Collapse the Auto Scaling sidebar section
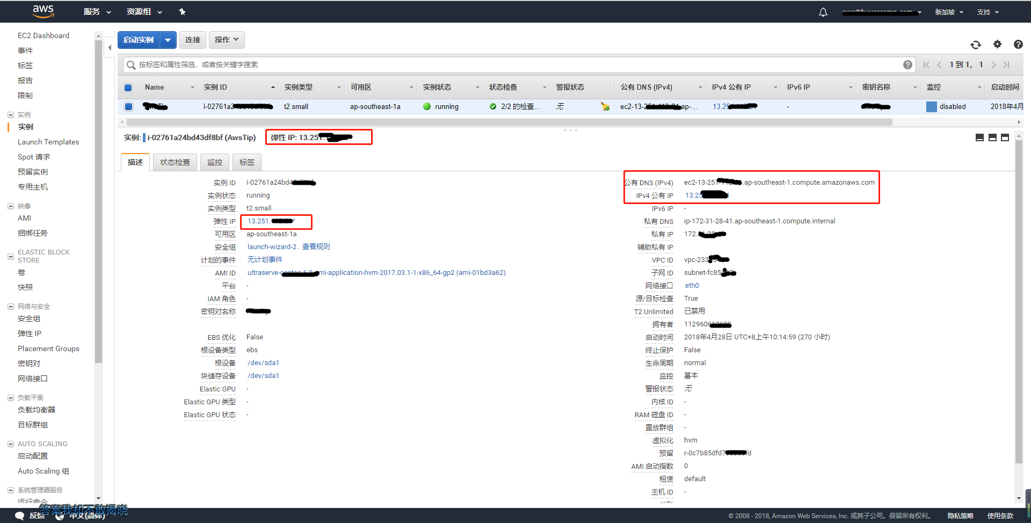Image resolution: width=1031 pixels, height=523 pixels. pos(11,444)
